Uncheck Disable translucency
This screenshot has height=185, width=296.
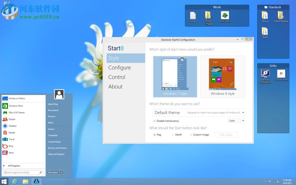pyautogui.click(x=155, y=121)
